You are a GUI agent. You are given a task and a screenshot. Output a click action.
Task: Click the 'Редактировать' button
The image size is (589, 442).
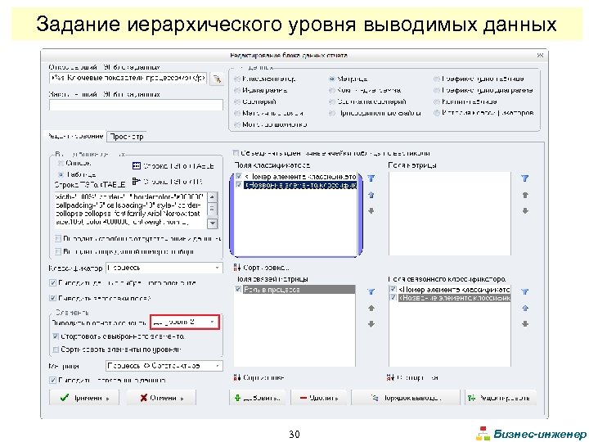click(x=501, y=398)
